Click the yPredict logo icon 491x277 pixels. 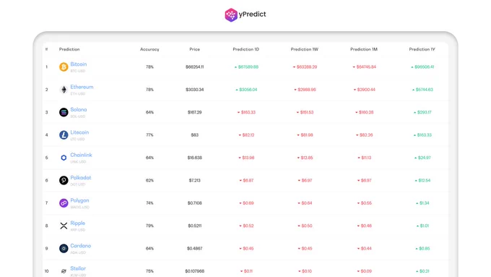pyautogui.click(x=231, y=14)
